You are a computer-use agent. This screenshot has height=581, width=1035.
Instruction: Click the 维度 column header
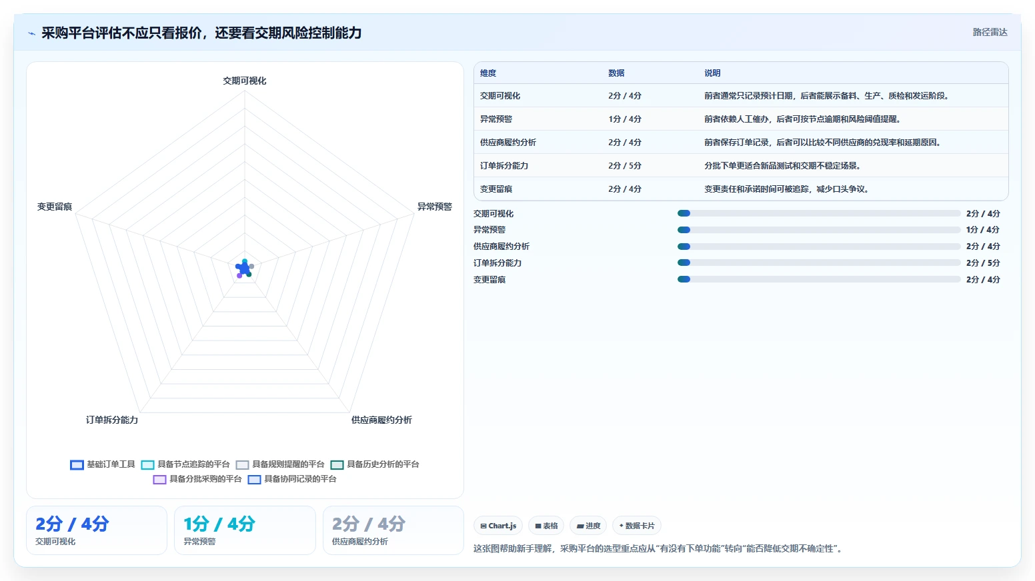(488, 73)
